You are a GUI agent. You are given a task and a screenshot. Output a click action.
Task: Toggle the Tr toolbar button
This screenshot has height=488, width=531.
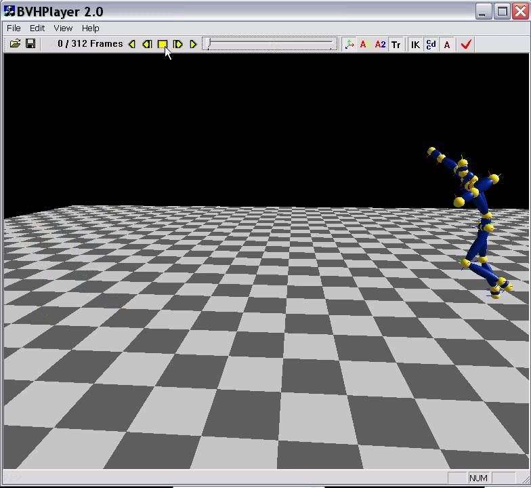pos(396,45)
